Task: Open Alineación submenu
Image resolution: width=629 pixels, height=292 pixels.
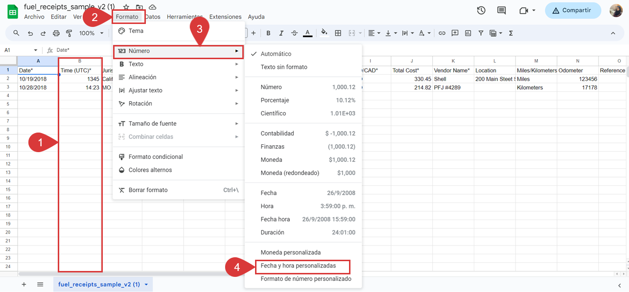Action: point(178,77)
